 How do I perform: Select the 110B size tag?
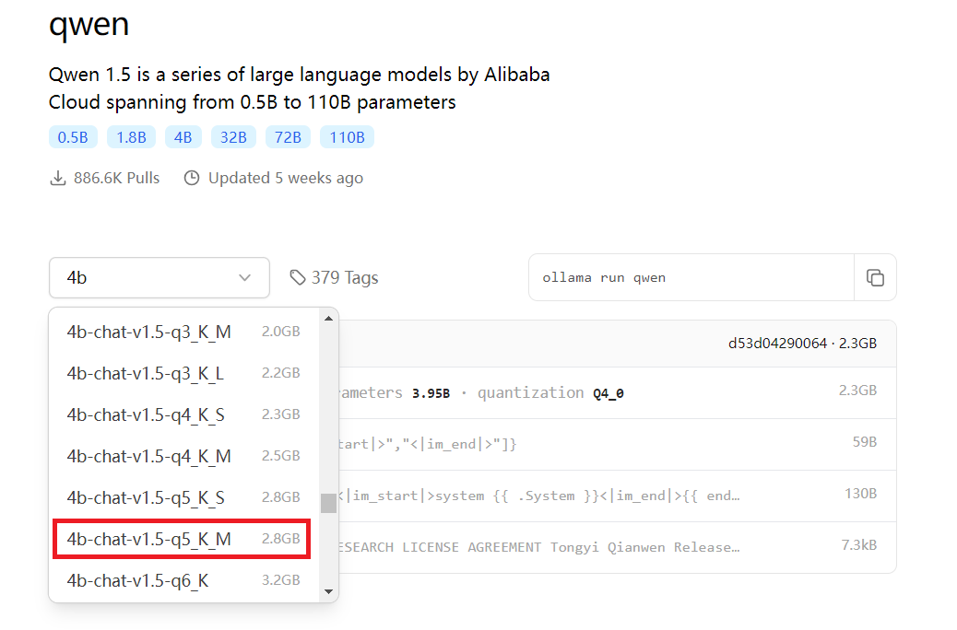347,137
